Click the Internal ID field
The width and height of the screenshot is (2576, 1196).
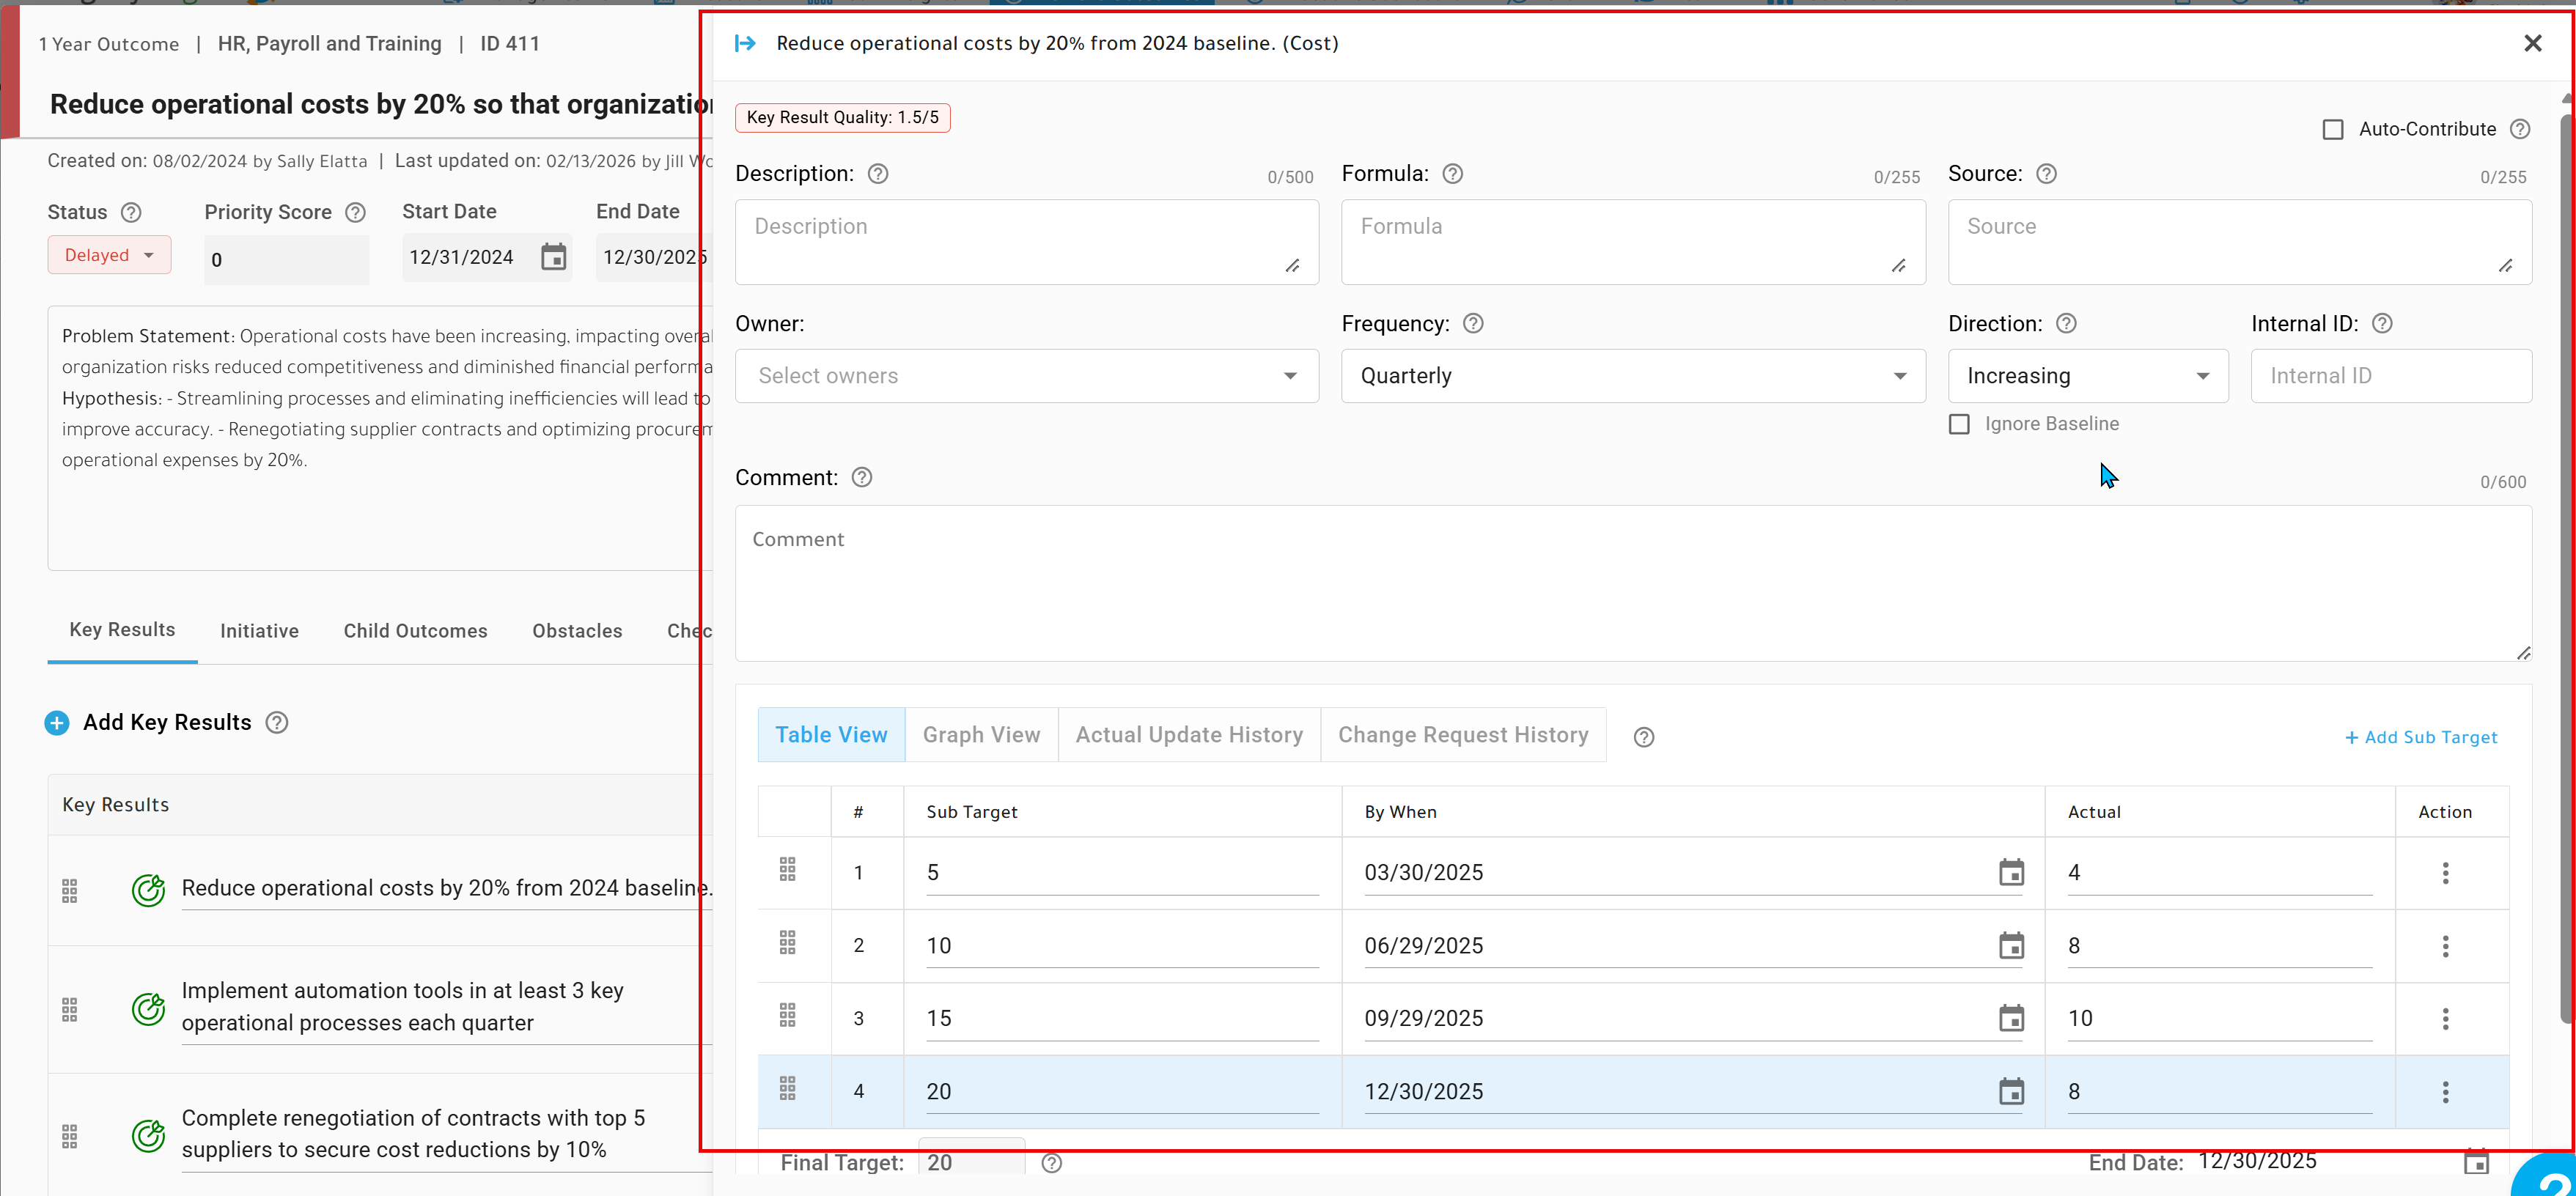2391,376
